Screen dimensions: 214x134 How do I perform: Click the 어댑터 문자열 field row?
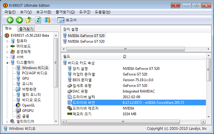[84, 74]
